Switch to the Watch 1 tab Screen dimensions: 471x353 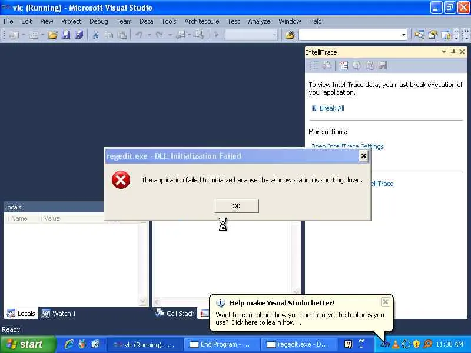(x=59, y=314)
